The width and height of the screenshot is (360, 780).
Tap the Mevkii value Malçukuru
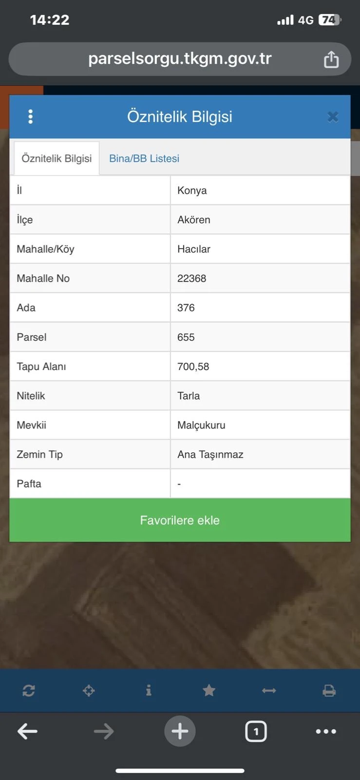point(201,425)
